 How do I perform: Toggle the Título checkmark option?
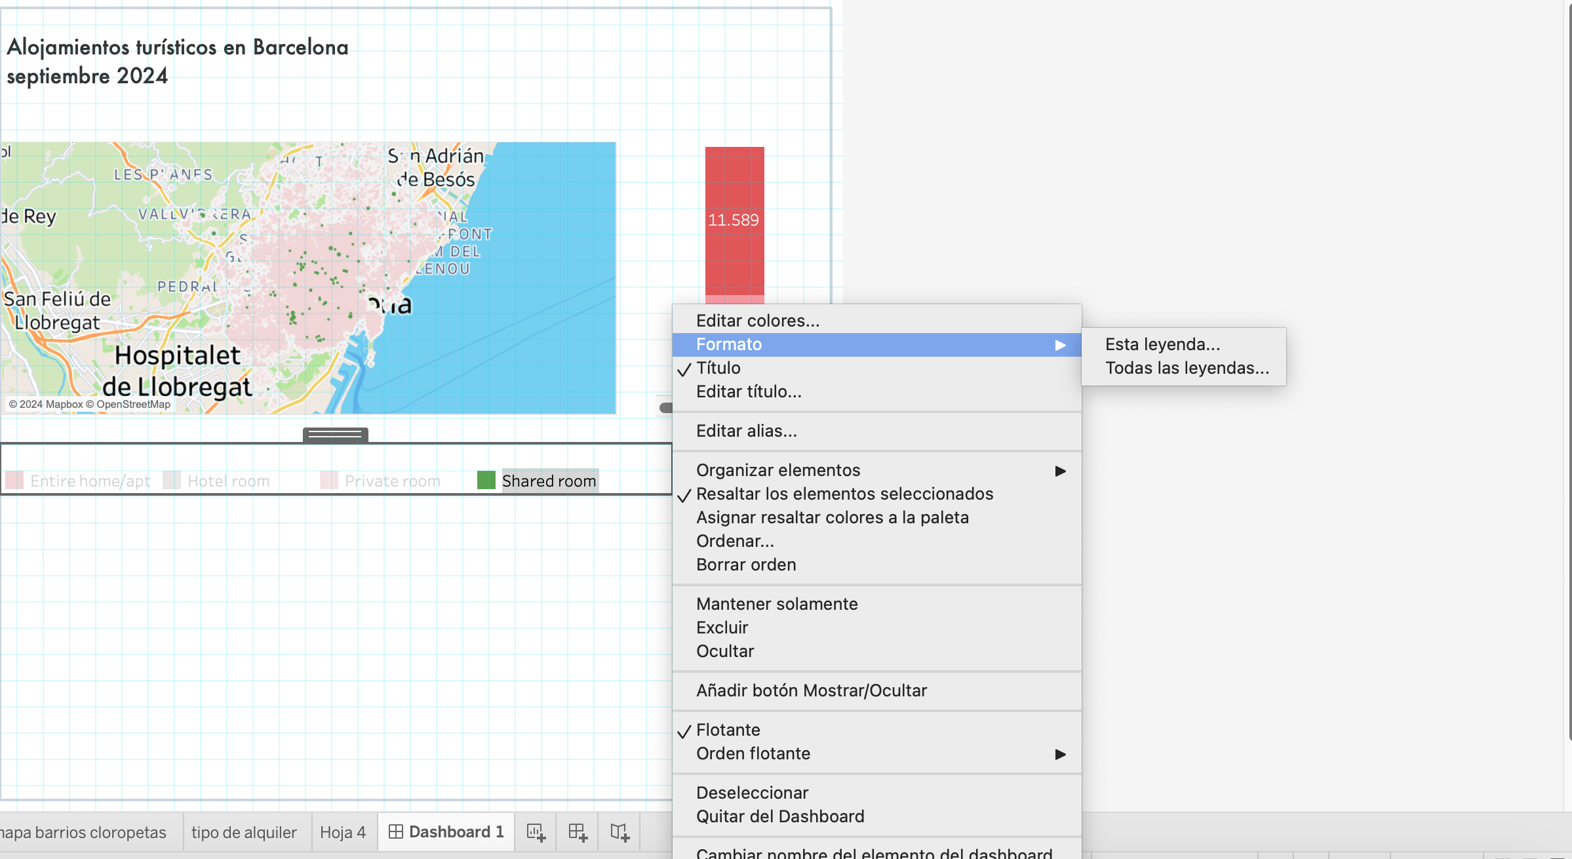click(x=718, y=368)
